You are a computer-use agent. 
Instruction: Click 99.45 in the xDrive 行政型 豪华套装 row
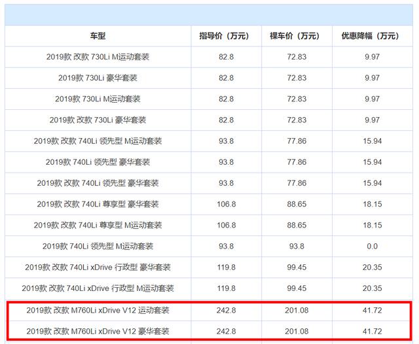click(297, 267)
